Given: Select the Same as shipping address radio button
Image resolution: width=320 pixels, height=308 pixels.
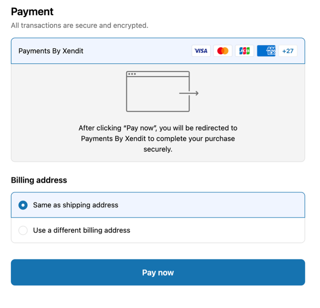Looking at the screenshot, I should [x=23, y=205].
